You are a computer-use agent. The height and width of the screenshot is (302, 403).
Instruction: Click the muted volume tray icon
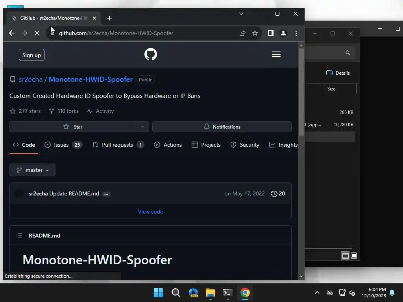(x=352, y=293)
